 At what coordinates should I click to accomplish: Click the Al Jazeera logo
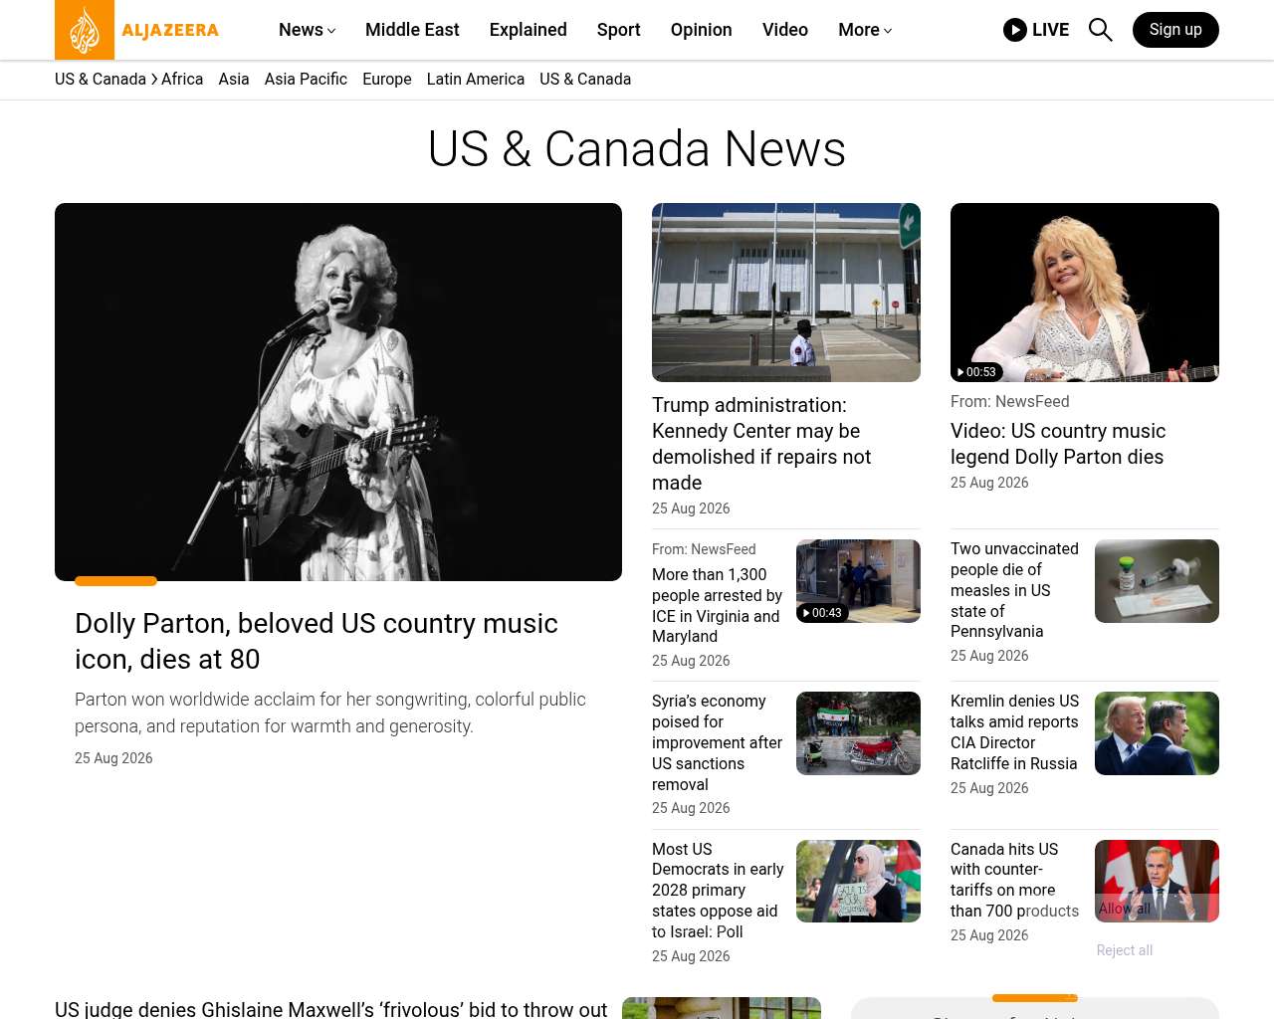pos(137,30)
